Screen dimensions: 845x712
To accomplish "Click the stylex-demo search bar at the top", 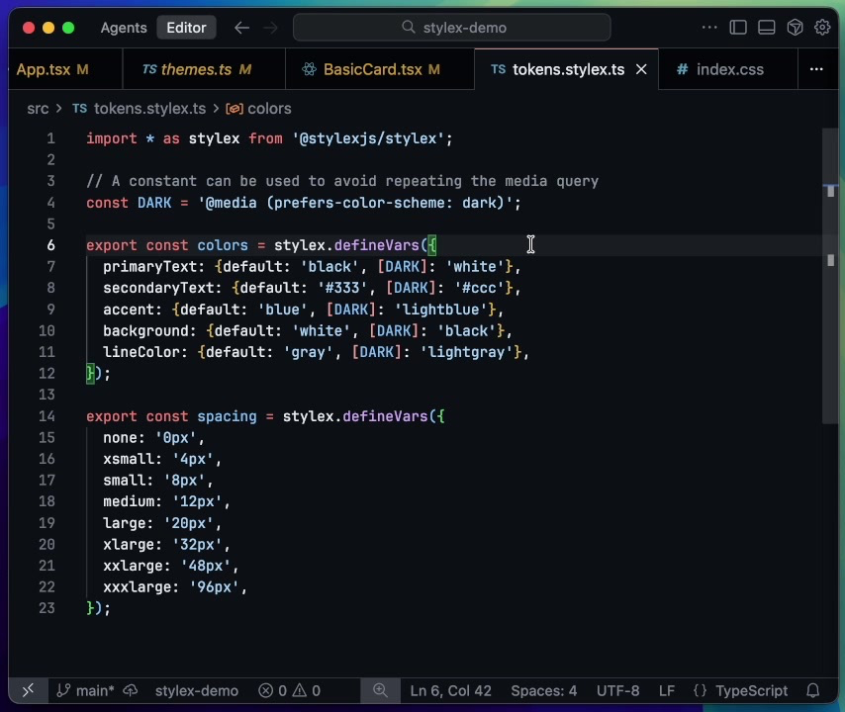I will click(451, 28).
